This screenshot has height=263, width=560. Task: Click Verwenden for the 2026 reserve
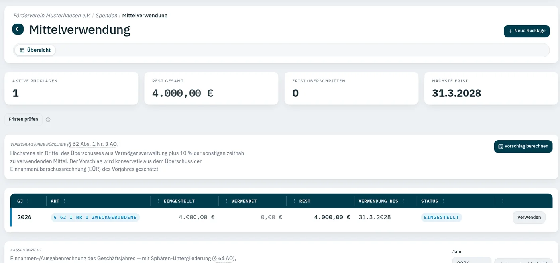529,217
